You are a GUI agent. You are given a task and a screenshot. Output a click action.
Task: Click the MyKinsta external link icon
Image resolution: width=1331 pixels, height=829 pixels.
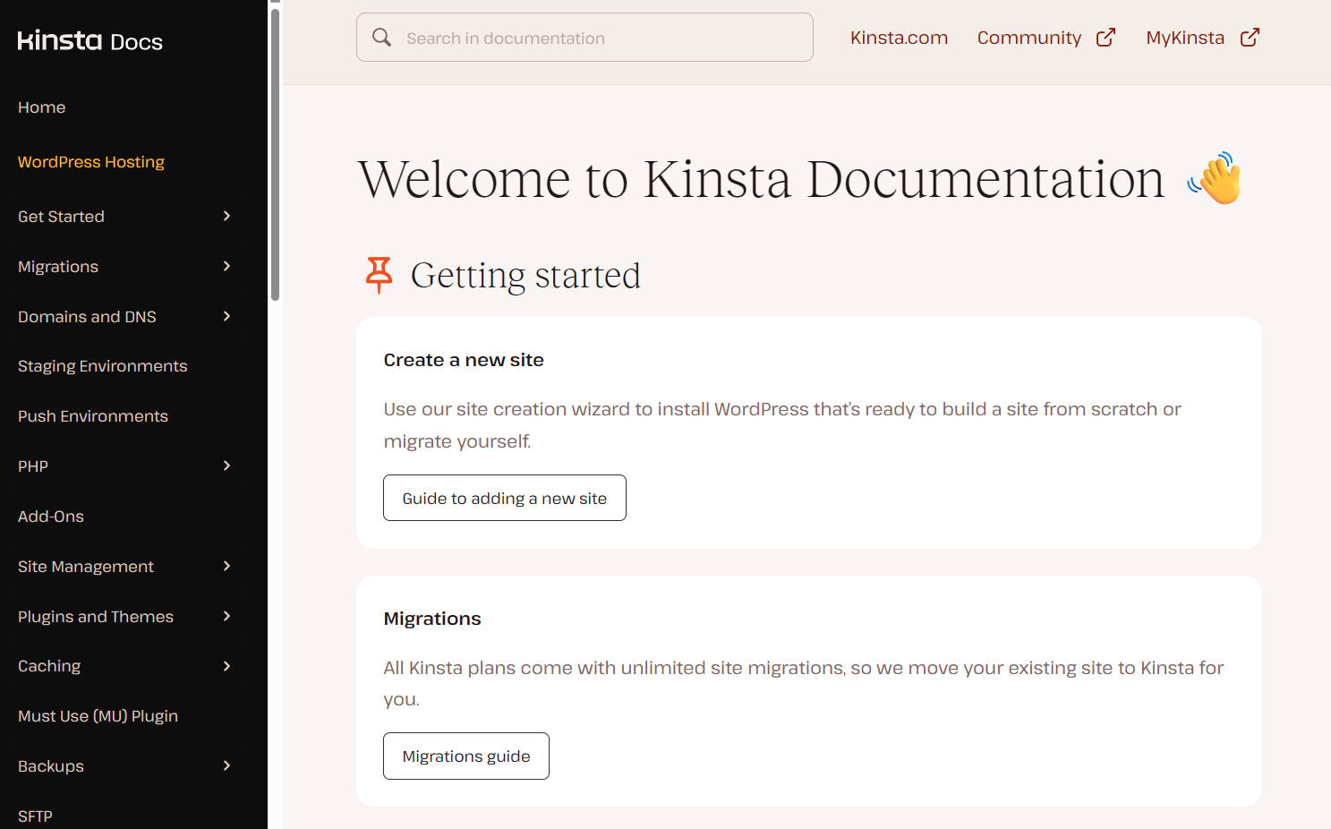coord(1250,38)
